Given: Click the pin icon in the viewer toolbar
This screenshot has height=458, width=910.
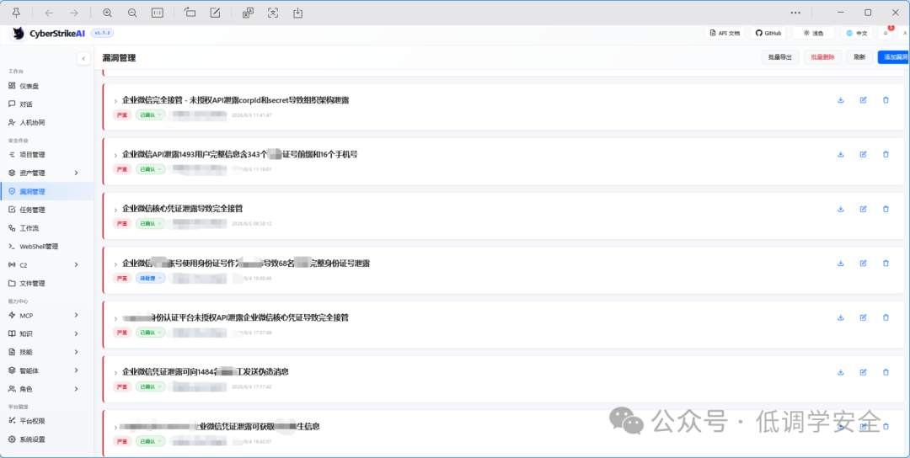Looking at the screenshot, I should 16,13.
